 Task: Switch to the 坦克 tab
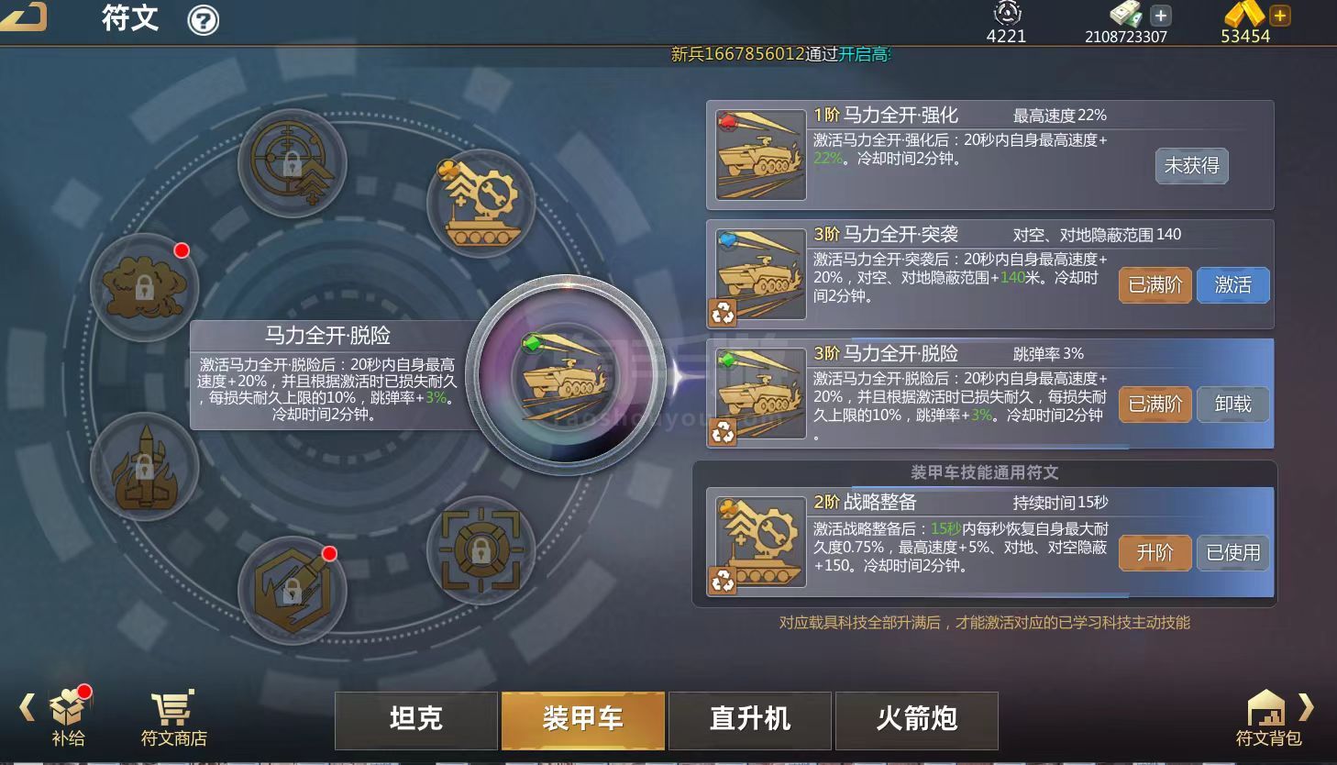pyautogui.click(x=416, y=720)
